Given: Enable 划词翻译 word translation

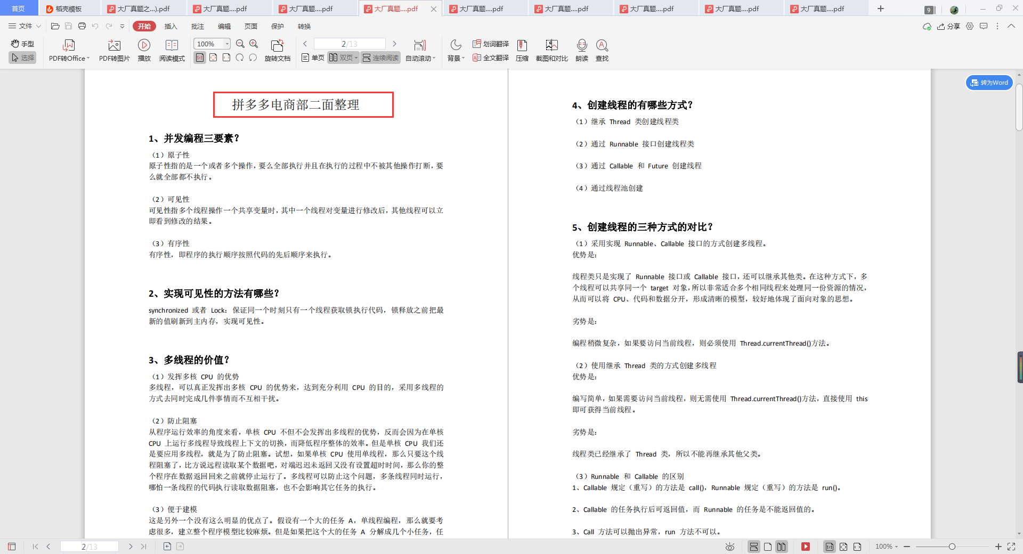Looking at the screenshot, I should coord(490,44).
